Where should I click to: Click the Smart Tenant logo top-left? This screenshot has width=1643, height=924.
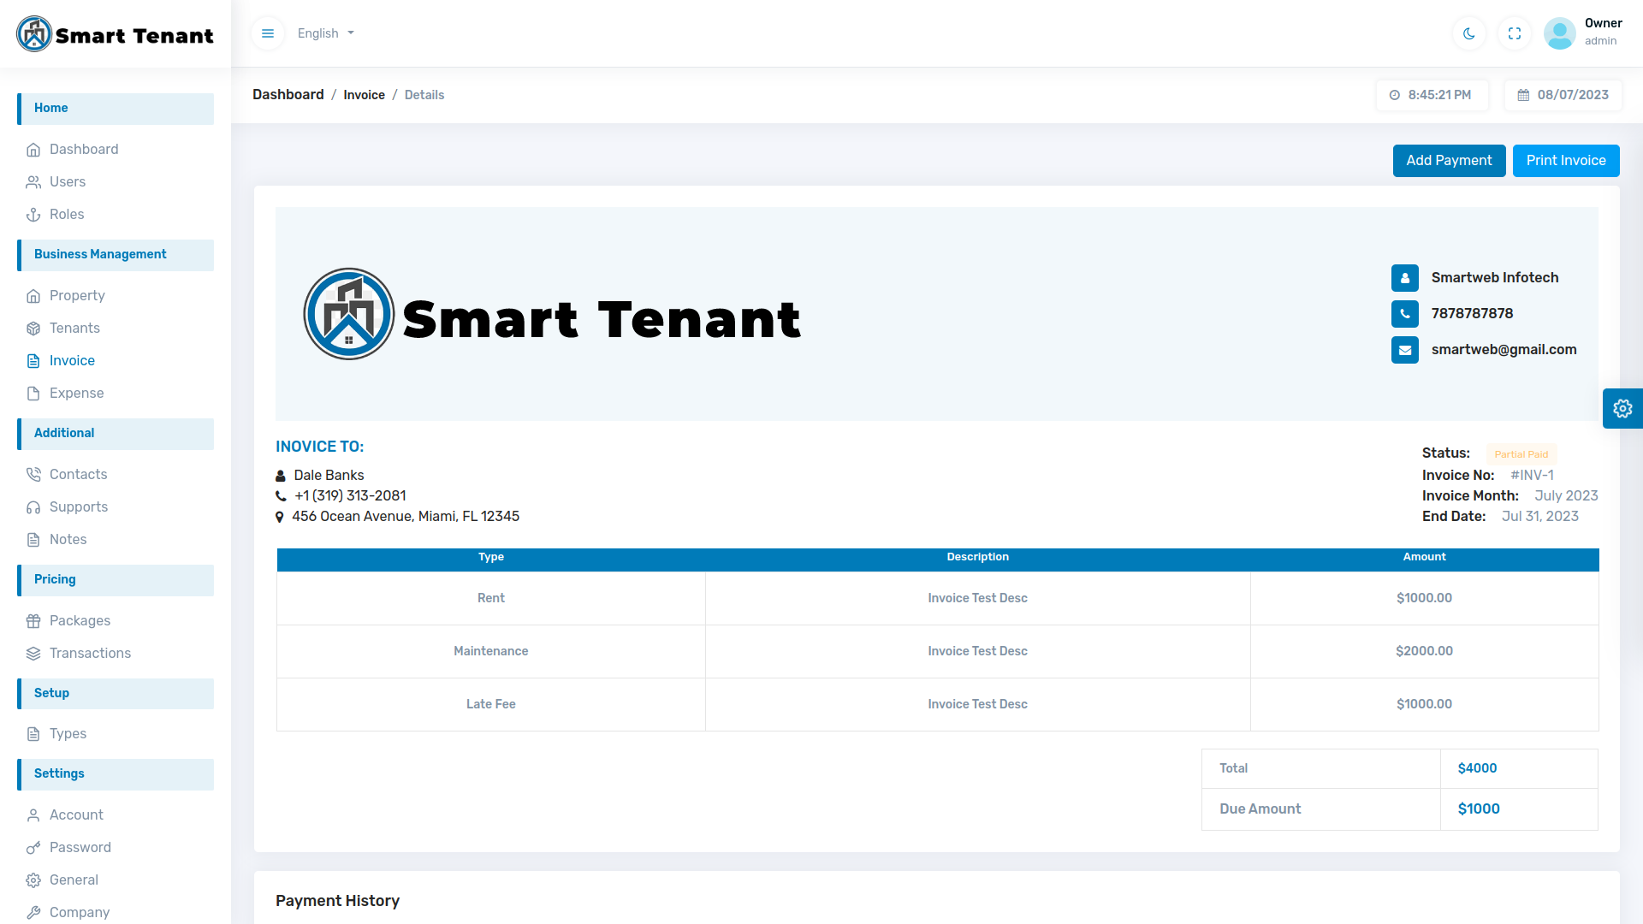pos(115,34)
